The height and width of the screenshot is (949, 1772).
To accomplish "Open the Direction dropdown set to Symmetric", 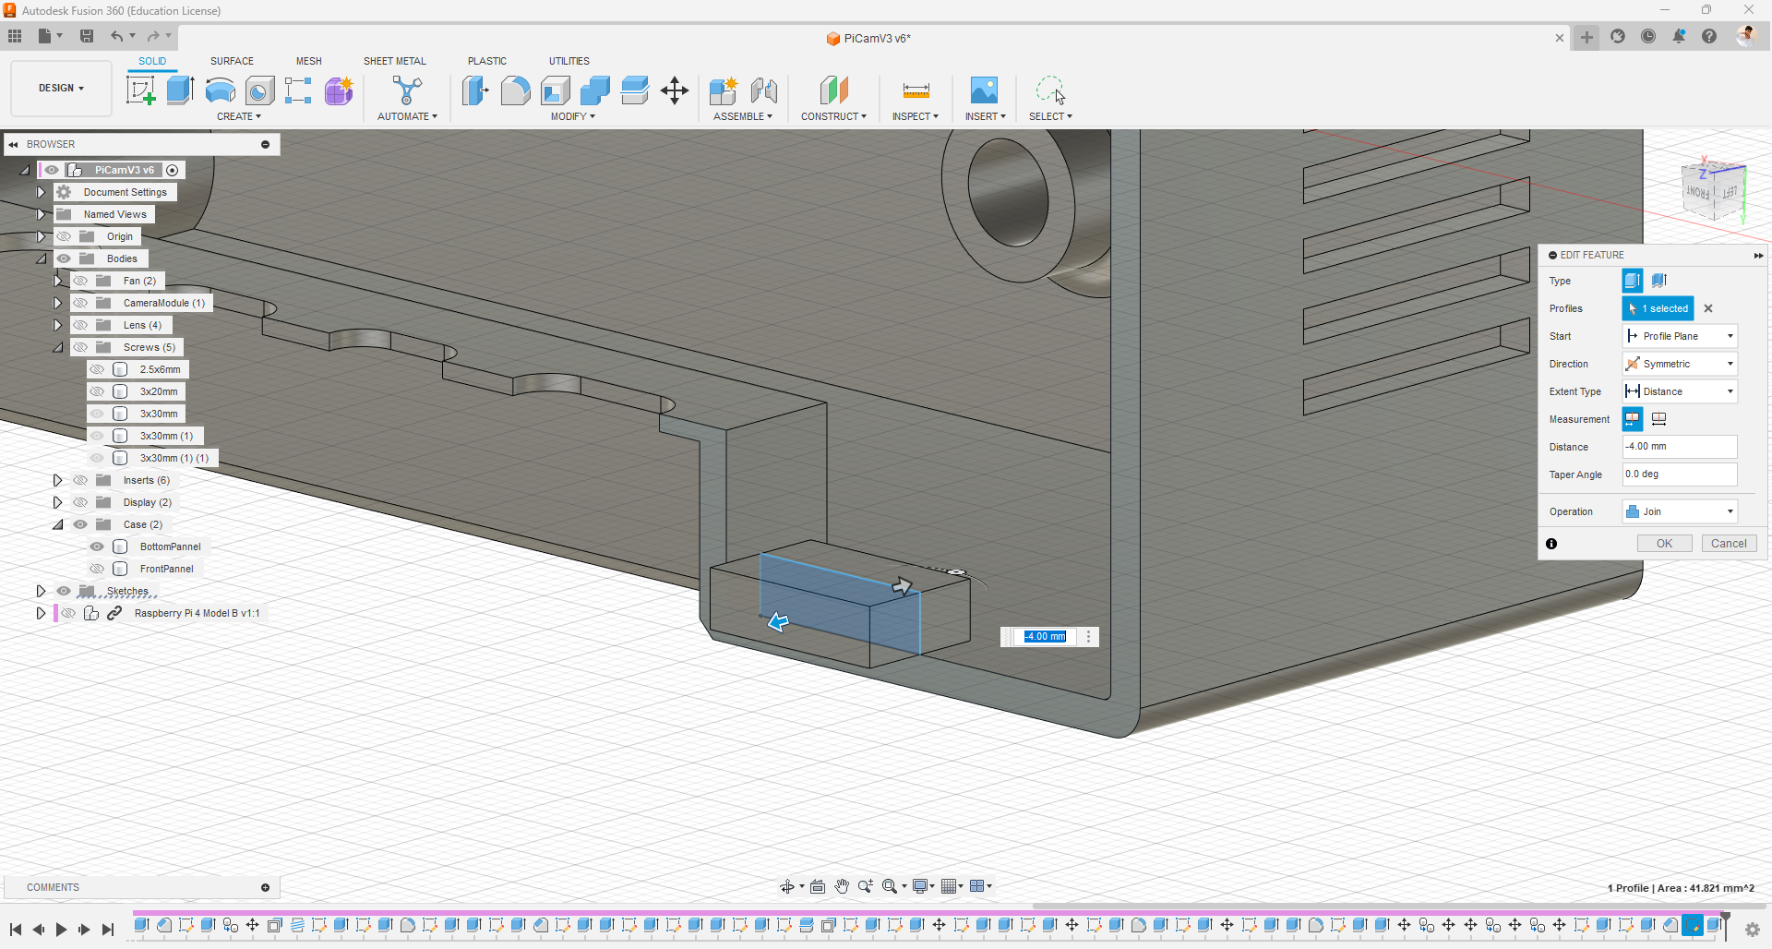I will [1679, 364].
